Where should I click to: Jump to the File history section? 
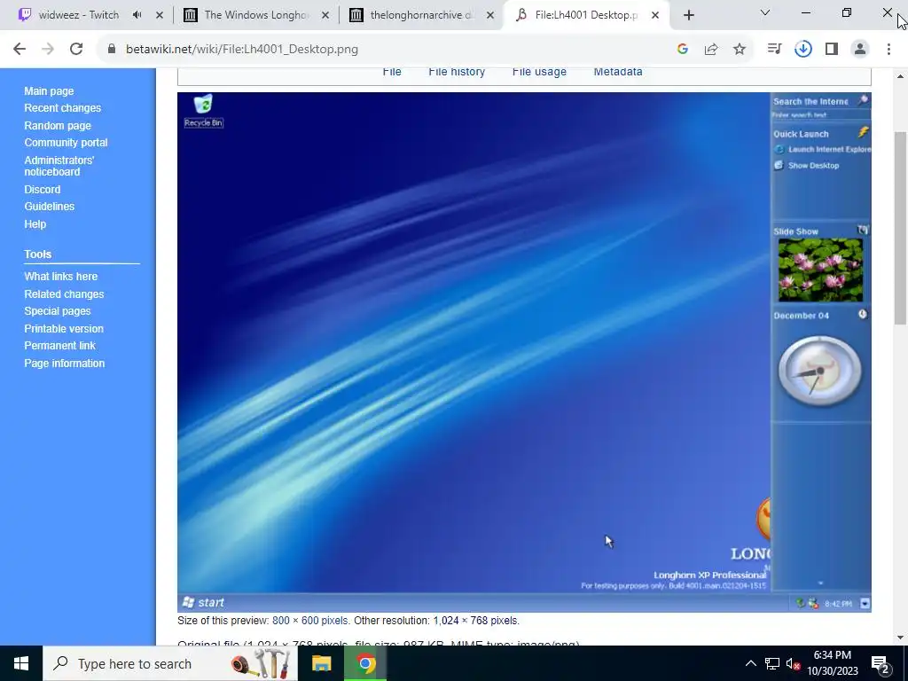point(457,72)
